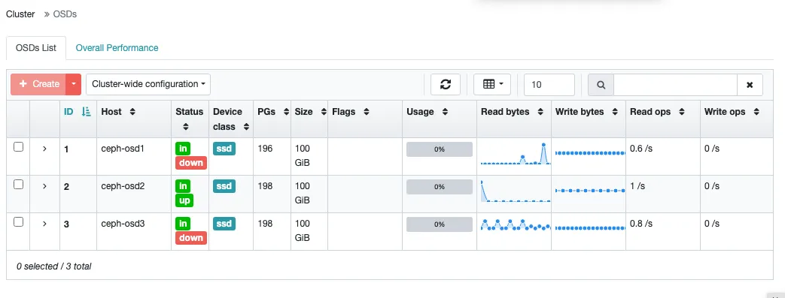785x298 pixels.
Task: Click the 0.6 /s read ops value
Action: click(x=640, y=149)
